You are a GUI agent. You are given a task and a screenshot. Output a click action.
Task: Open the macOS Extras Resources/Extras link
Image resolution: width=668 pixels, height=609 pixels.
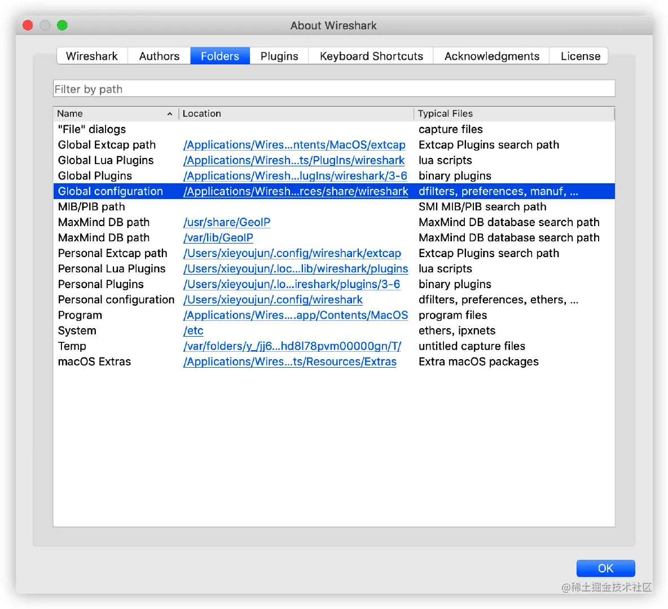point(289,361)
